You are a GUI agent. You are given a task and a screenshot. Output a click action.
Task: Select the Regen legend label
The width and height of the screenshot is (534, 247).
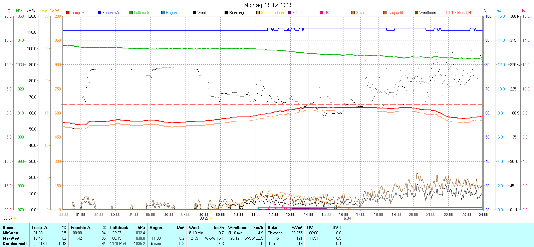tap(171, 13)
